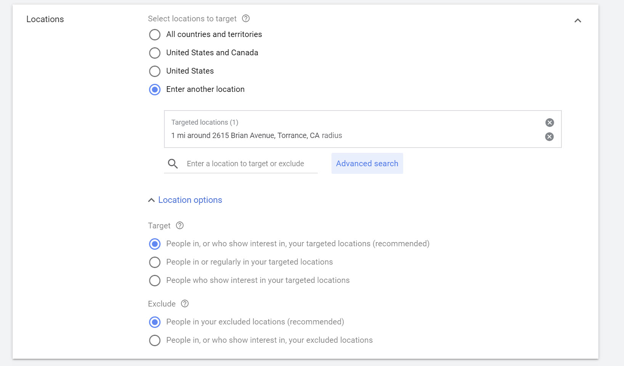Select All countries and territories radio
624x366 pixels.
(155, 35)
